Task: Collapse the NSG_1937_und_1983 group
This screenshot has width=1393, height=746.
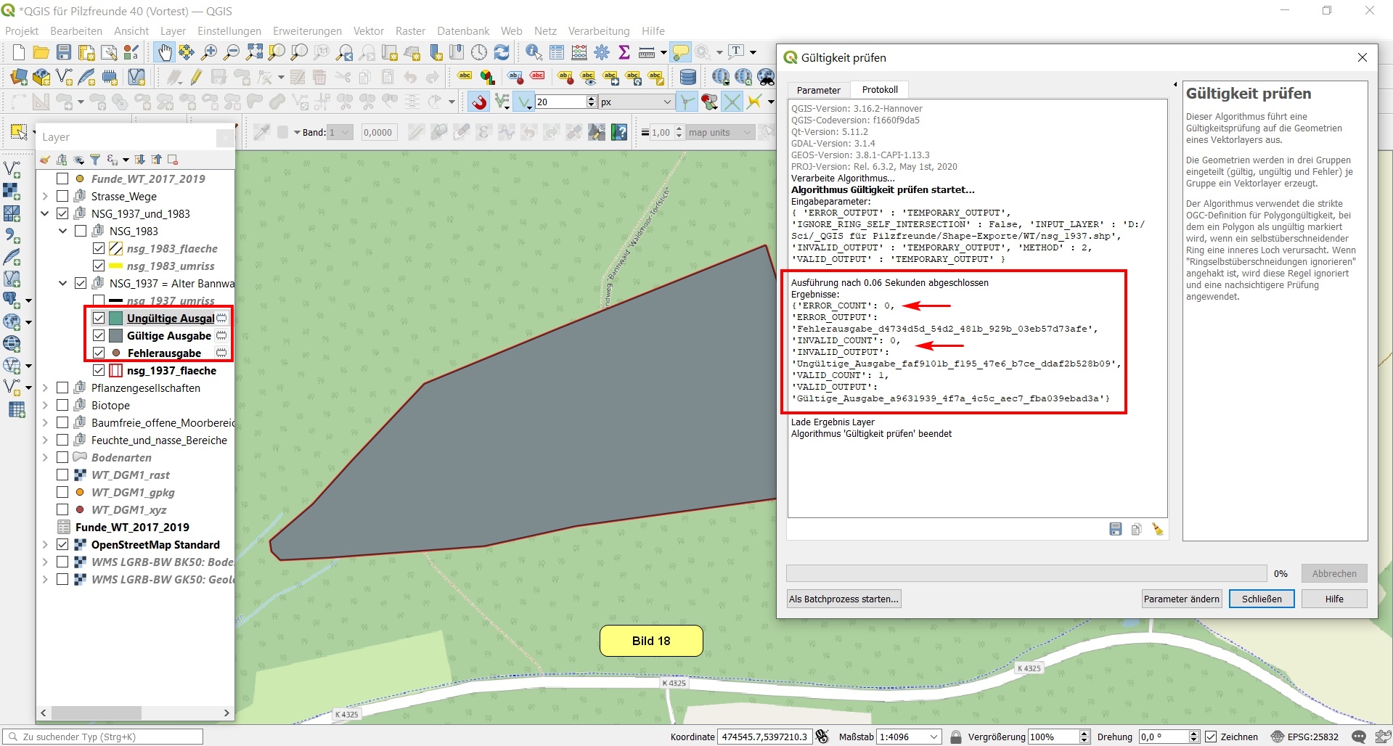Action: [45, 213]
